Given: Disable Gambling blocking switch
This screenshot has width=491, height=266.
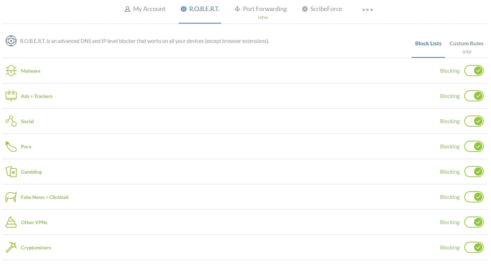Looking at the screenshot, I should [x=474, y=172].
